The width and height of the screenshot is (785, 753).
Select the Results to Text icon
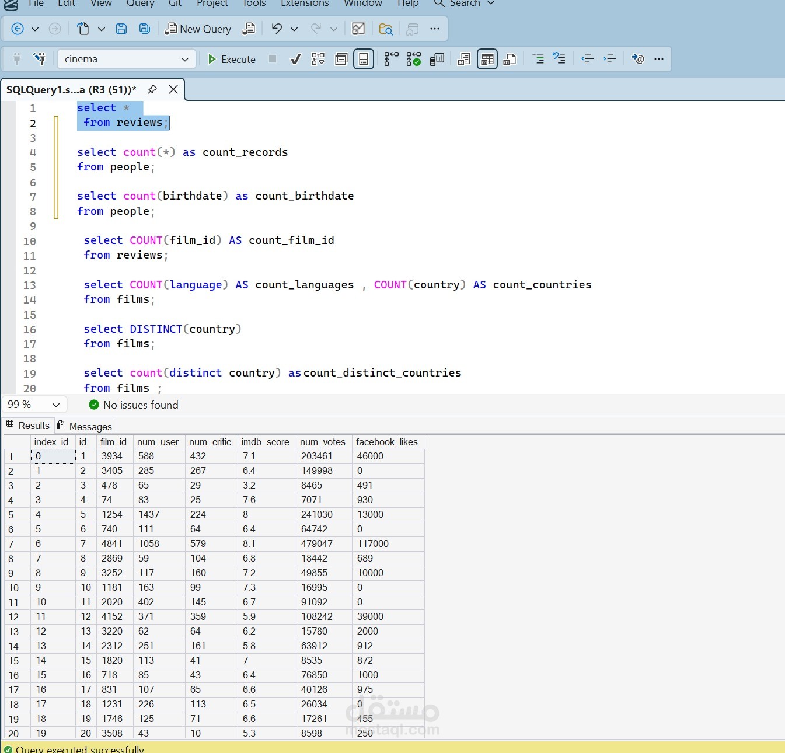pos(463,59)
